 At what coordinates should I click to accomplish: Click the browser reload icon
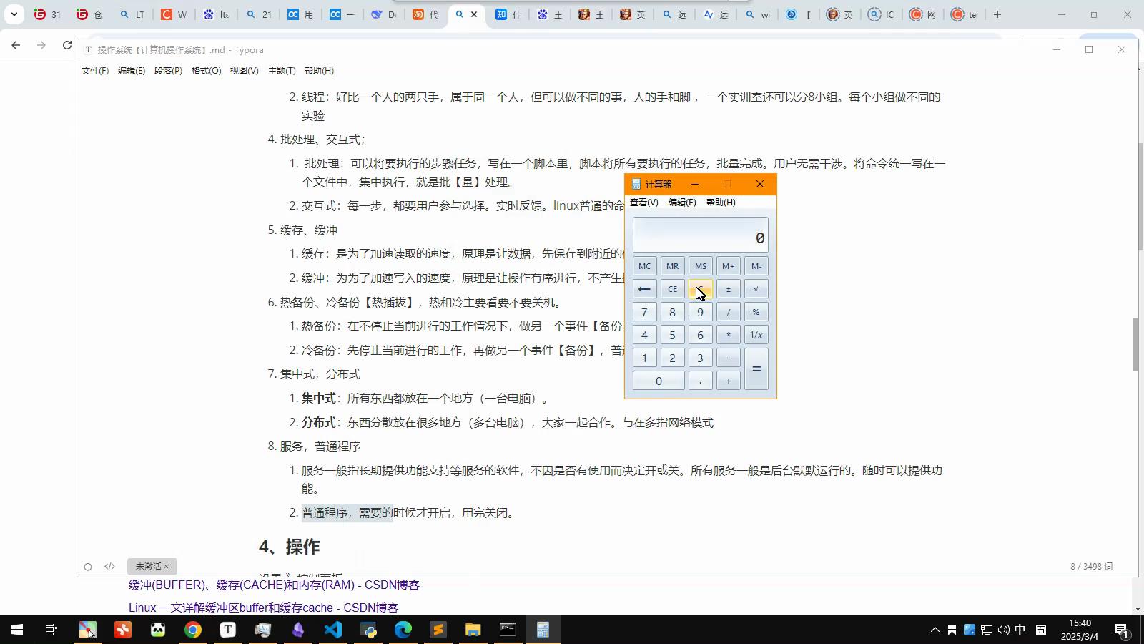click(x=67, y=45)
